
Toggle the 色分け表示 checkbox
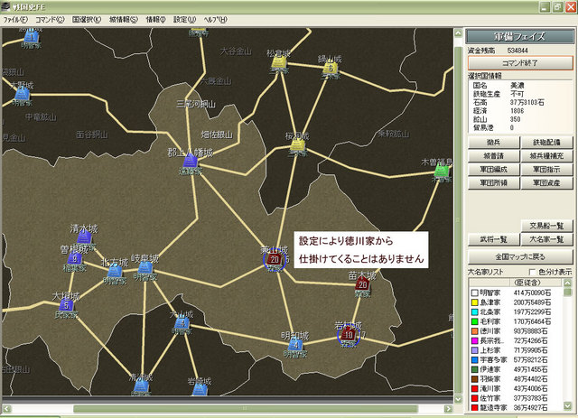pos(532,272)
